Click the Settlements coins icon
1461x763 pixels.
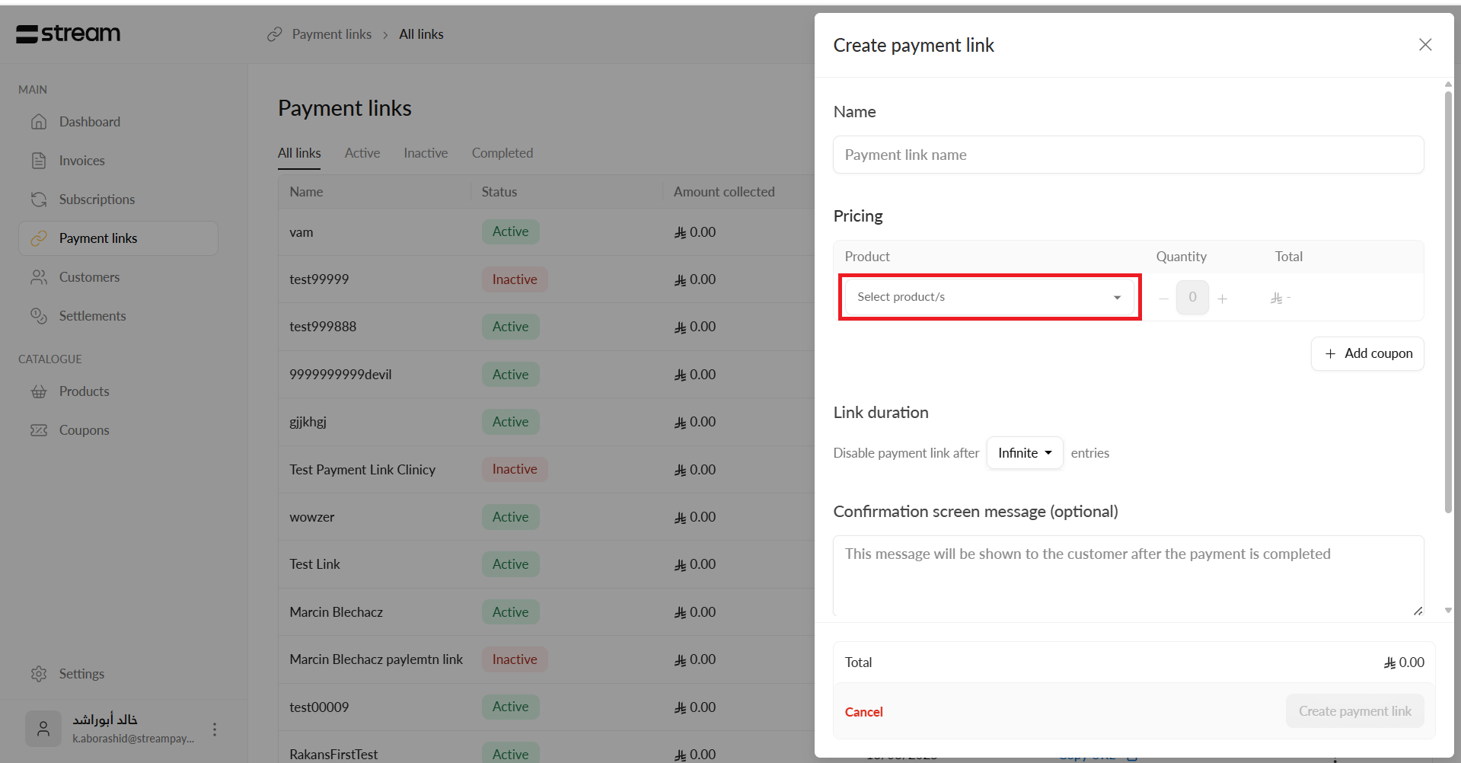tap(39, 316)
